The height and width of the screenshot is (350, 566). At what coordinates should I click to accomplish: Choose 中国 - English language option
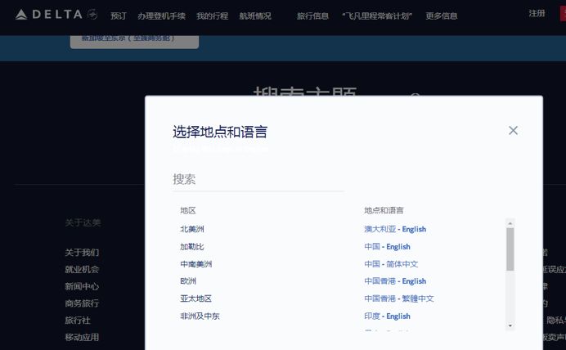coord(387,247)
